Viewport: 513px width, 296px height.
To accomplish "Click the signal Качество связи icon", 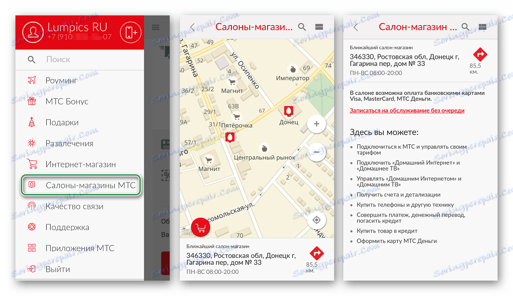I will (x=32, y=206).
